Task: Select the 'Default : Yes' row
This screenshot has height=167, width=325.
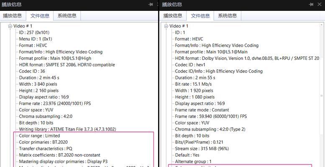Action: point(187,155)
